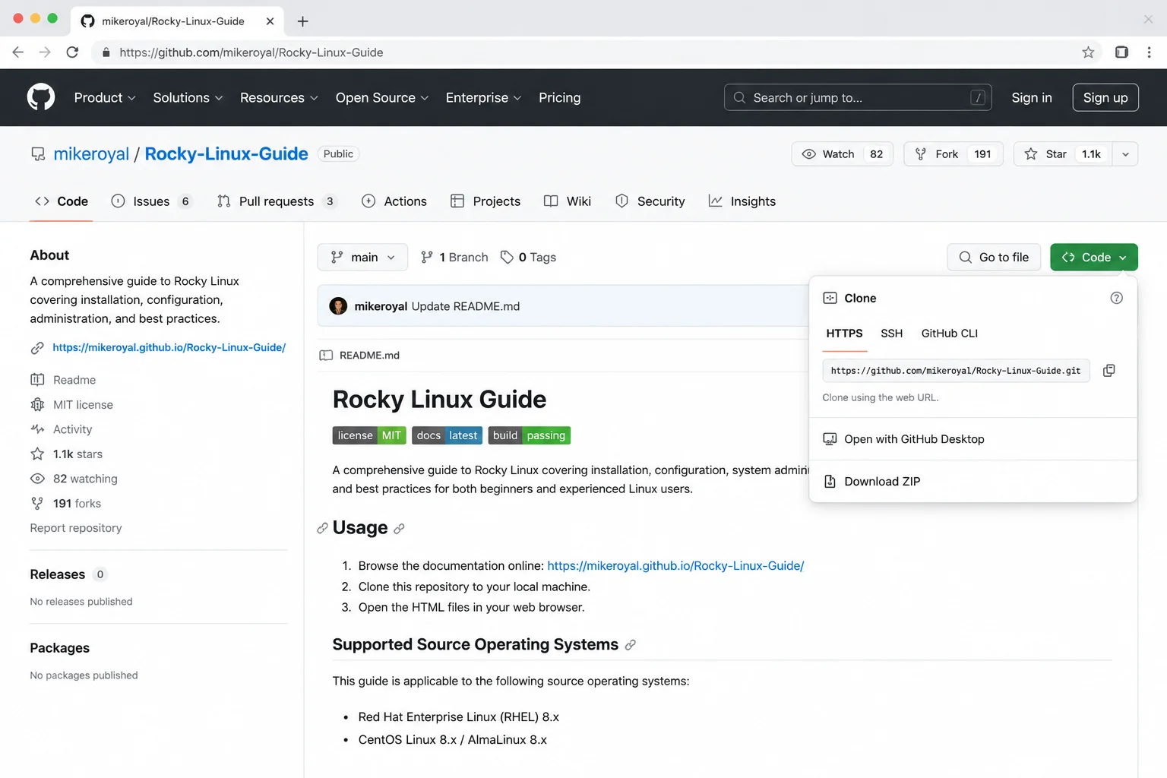Click the repository icon beside mikeroyal

38,154
